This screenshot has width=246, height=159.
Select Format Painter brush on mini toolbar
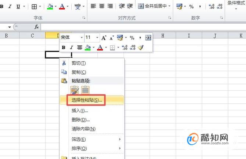141,47
